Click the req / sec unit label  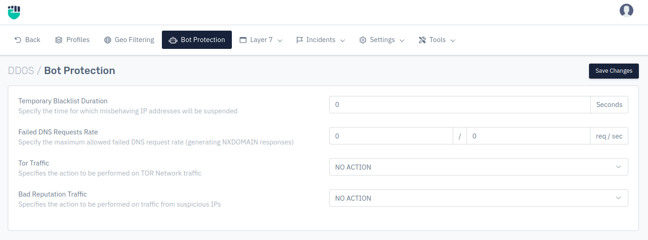609,136
